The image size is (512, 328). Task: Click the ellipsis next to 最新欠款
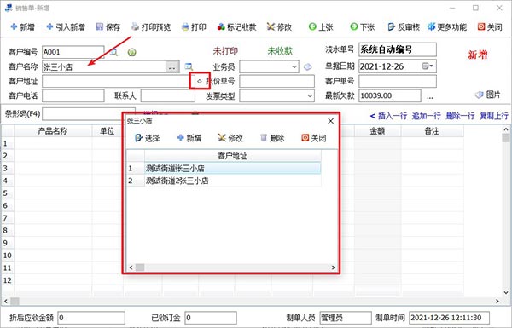click(430, 96)
